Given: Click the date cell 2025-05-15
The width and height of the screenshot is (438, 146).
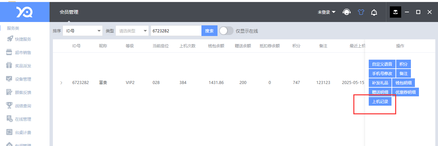Looking at the screenshot, I should (353, 83).
